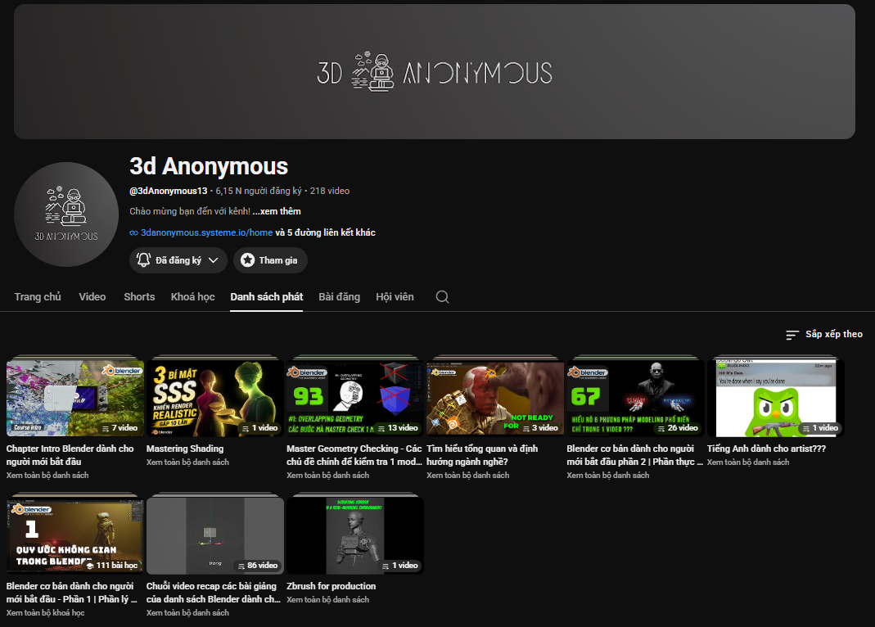Click 'Xem toàn bộ danh sách' under Tiếng Anh playlist
The image size is (875, 627).
pos(748,462)
